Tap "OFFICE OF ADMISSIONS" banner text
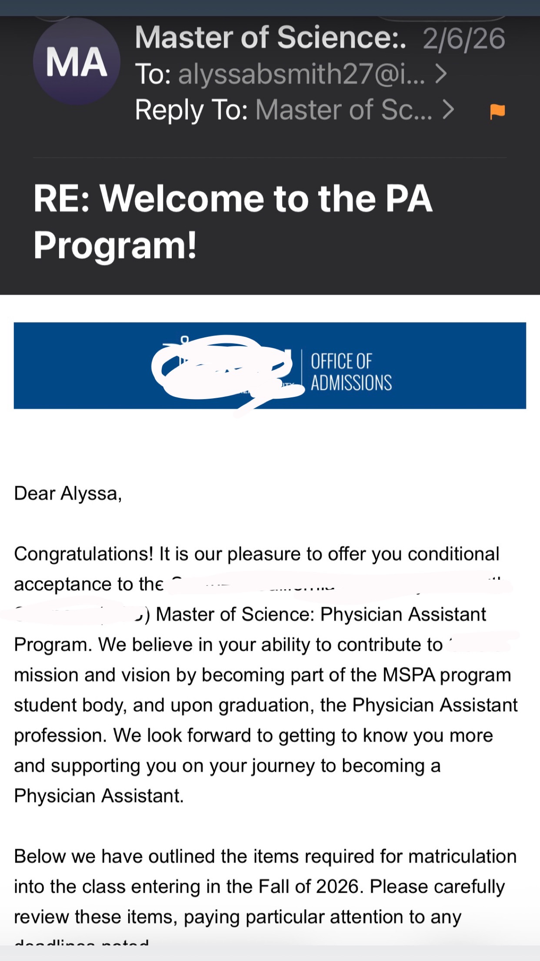540x961 pixels. tap(351, 372)
